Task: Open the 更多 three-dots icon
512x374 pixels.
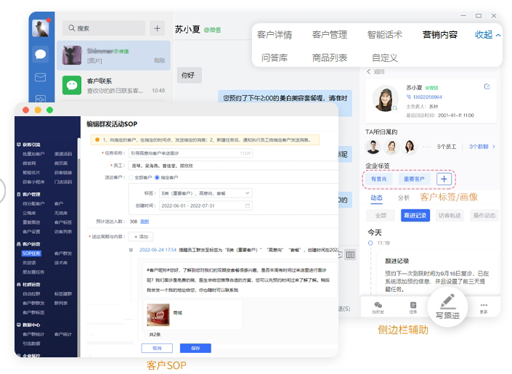Action: (484, 308)
